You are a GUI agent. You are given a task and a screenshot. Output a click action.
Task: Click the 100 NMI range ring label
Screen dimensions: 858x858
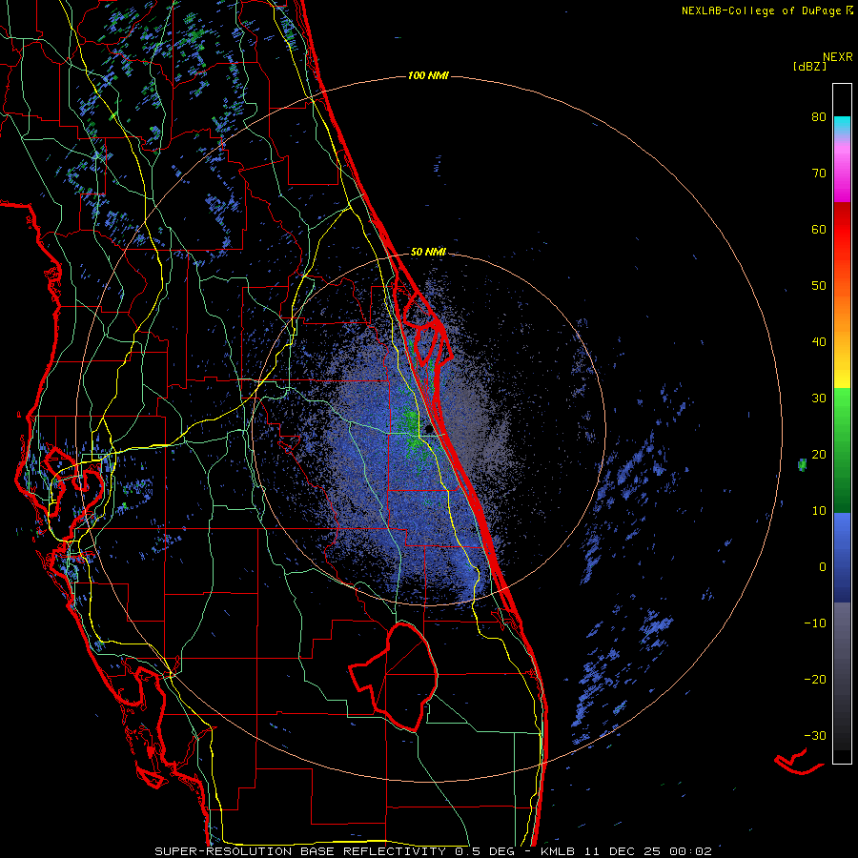pyautogui.click(x=428, y=75)
